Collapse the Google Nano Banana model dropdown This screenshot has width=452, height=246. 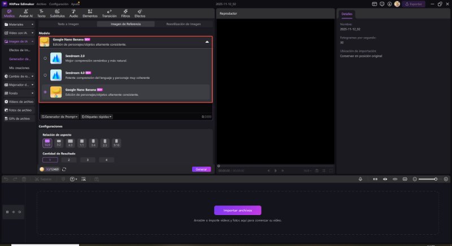click(x=206, y=42)
